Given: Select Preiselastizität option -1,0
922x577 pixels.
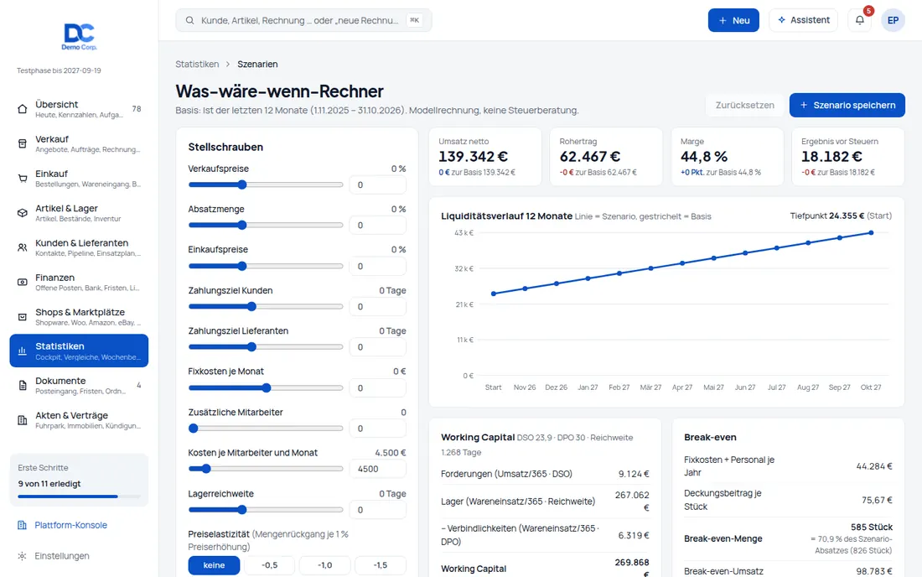Looking at the screenshot, I should [324, 565].
